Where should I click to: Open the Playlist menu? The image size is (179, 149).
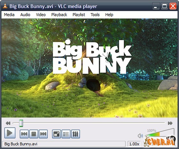point(79,15)
